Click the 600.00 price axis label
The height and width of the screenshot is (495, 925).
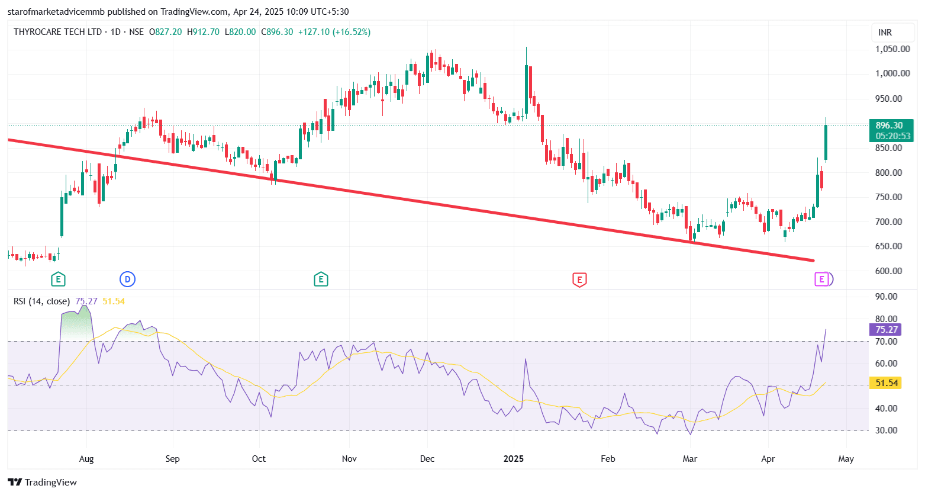pos(889,271)
